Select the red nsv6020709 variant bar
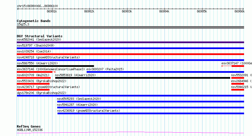 click(x=34, y=78)
